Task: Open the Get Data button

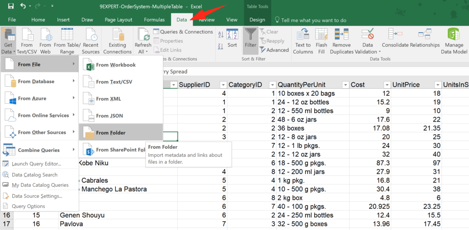Action: coord(8,41)
